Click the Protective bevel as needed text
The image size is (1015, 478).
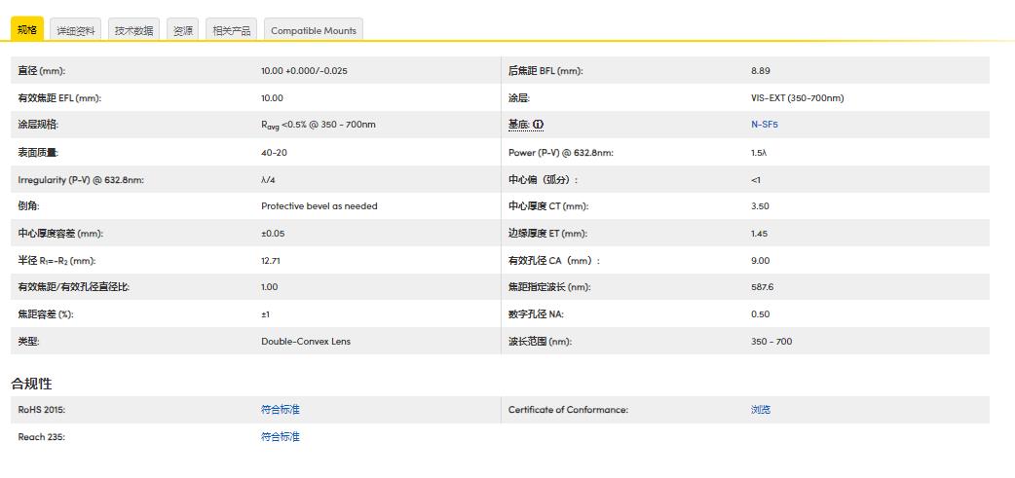319,206
